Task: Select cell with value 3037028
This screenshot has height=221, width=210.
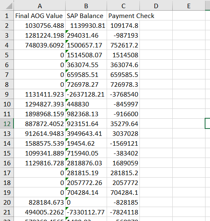Action: pyautogui.click(x=123, y=133)
